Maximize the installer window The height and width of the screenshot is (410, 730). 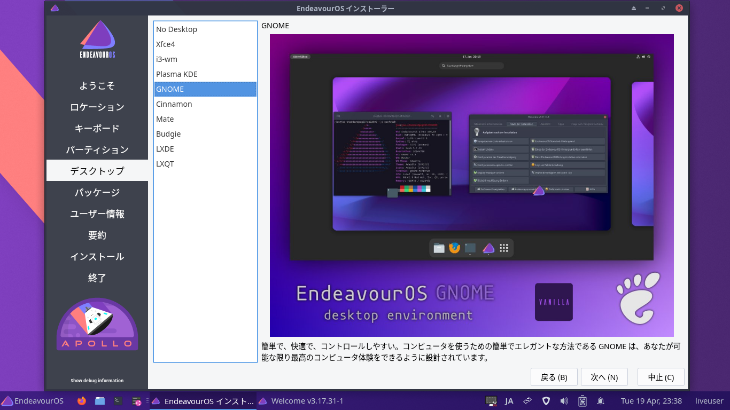[x=664, y=9]
